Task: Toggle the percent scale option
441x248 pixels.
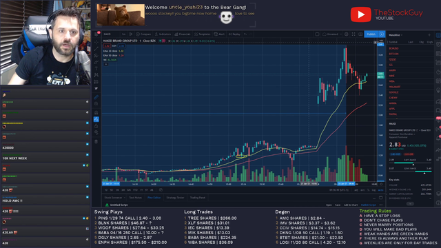Action: (x=368, y=190)
